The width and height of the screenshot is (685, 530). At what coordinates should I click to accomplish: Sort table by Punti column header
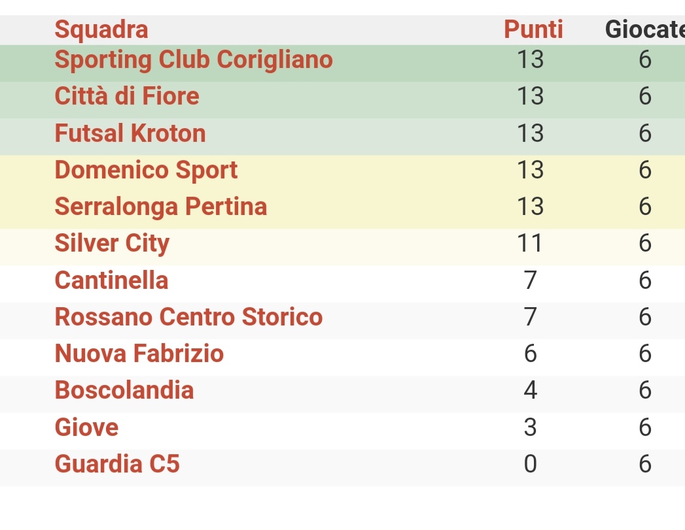(533, 29)
